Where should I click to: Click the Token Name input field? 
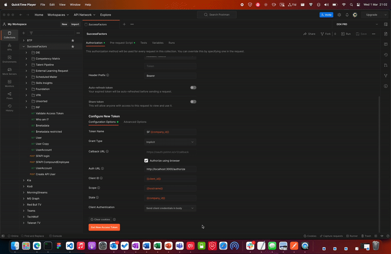click(170, 132)
